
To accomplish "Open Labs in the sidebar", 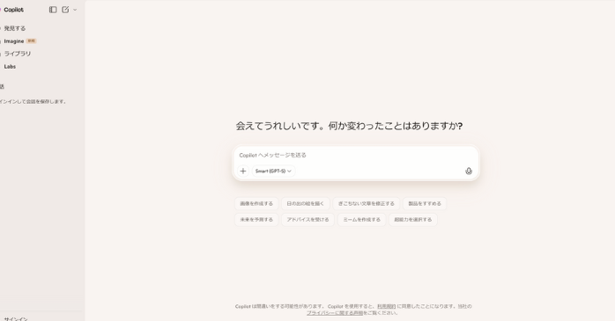I will click(x=10, y=67).
